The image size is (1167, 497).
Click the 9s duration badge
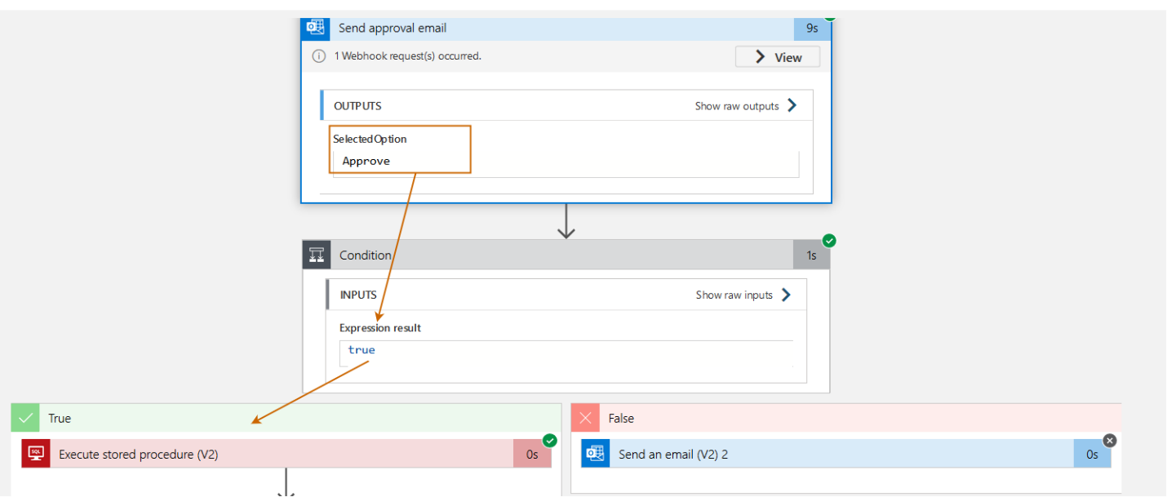coord(812,28)
